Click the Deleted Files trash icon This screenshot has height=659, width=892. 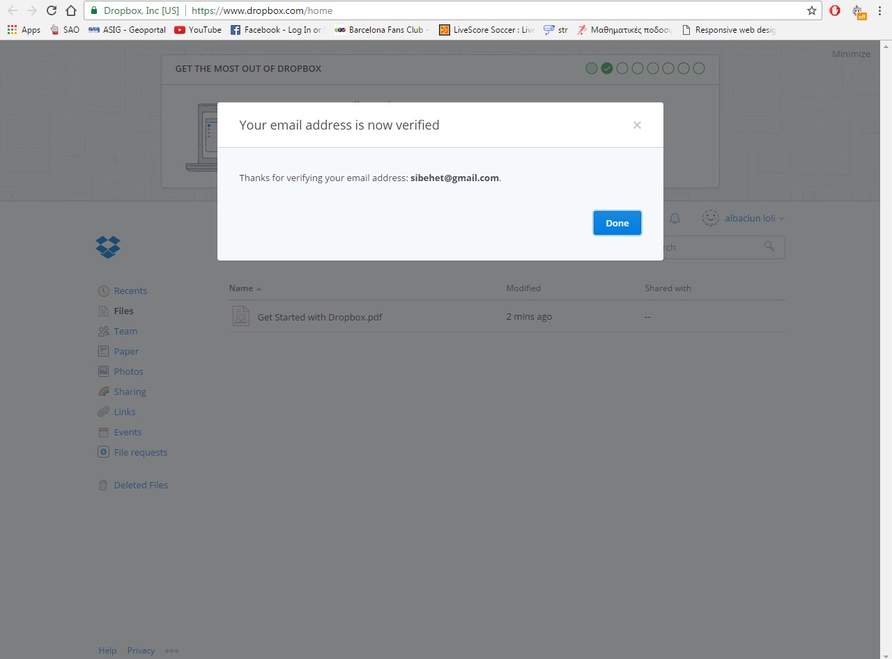point(103,485)
